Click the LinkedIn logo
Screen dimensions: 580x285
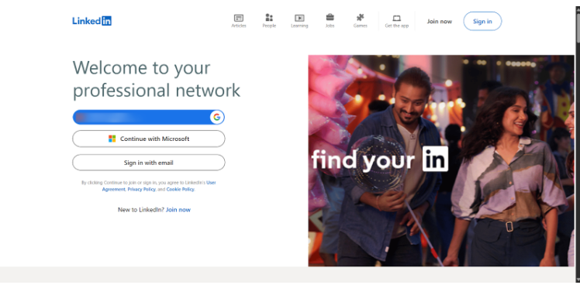tap(91, 21)
